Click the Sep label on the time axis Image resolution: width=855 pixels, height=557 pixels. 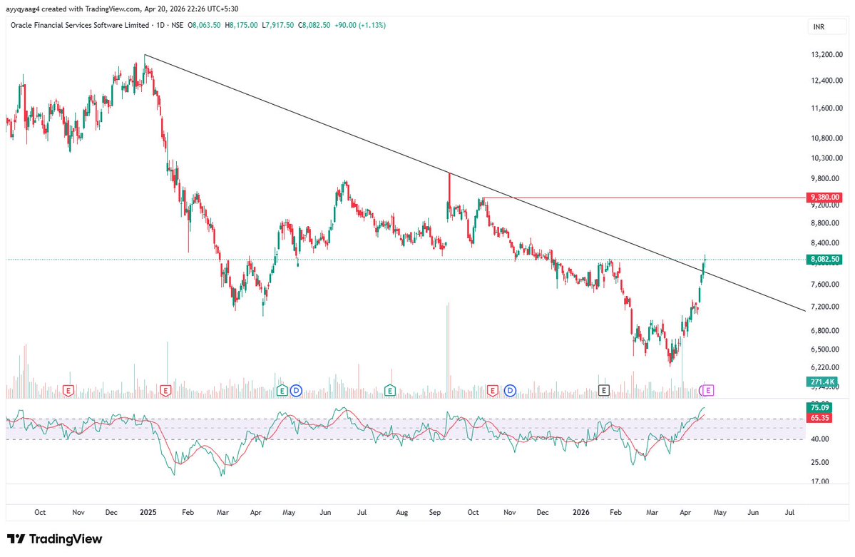coord(435,512)
